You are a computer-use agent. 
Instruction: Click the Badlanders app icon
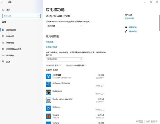pyautogui.click(x=48, y=92)
